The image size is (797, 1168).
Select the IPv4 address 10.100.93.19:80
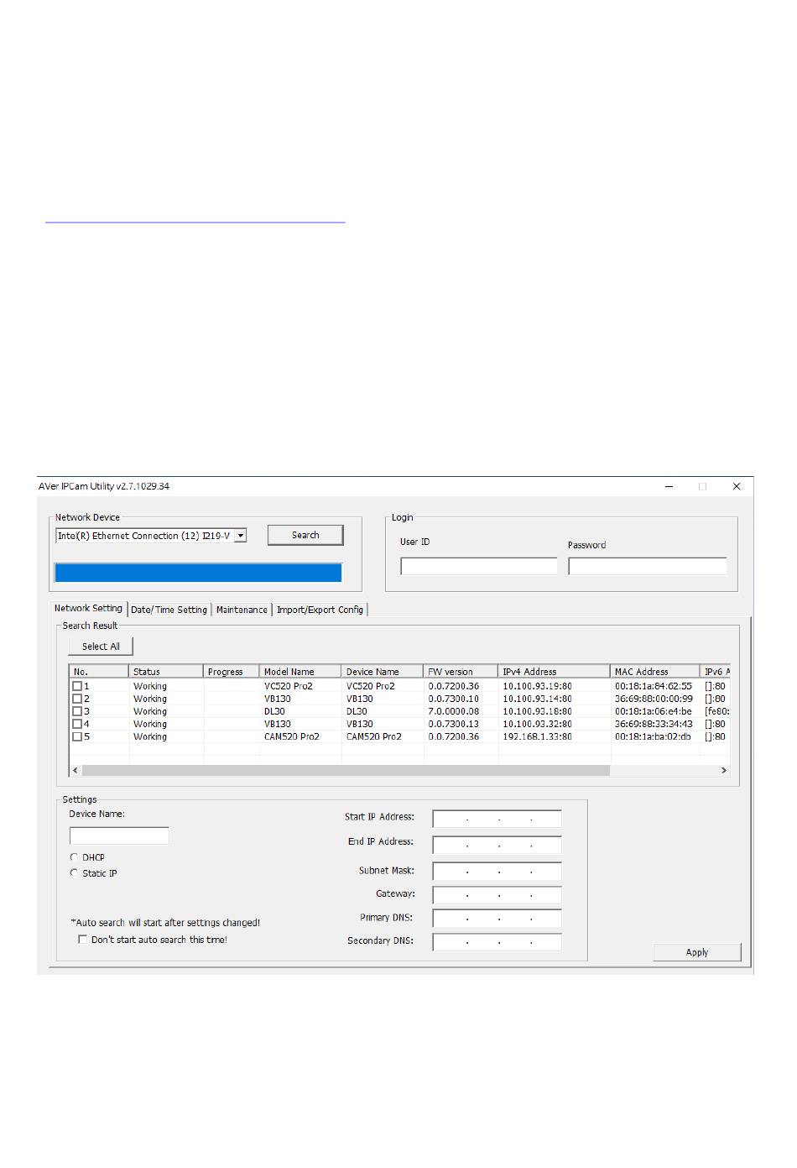(537, 686)
